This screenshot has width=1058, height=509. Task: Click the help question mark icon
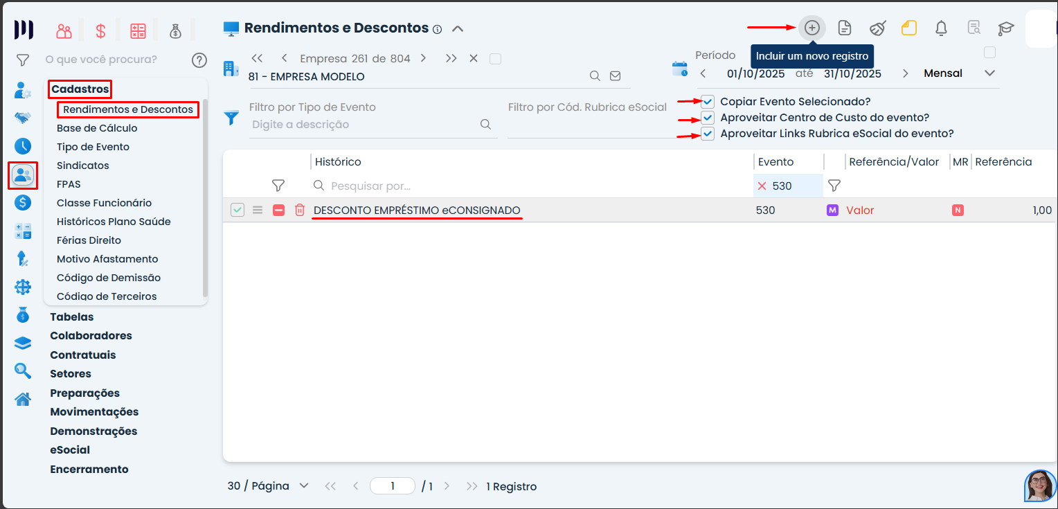click(199, 60)
